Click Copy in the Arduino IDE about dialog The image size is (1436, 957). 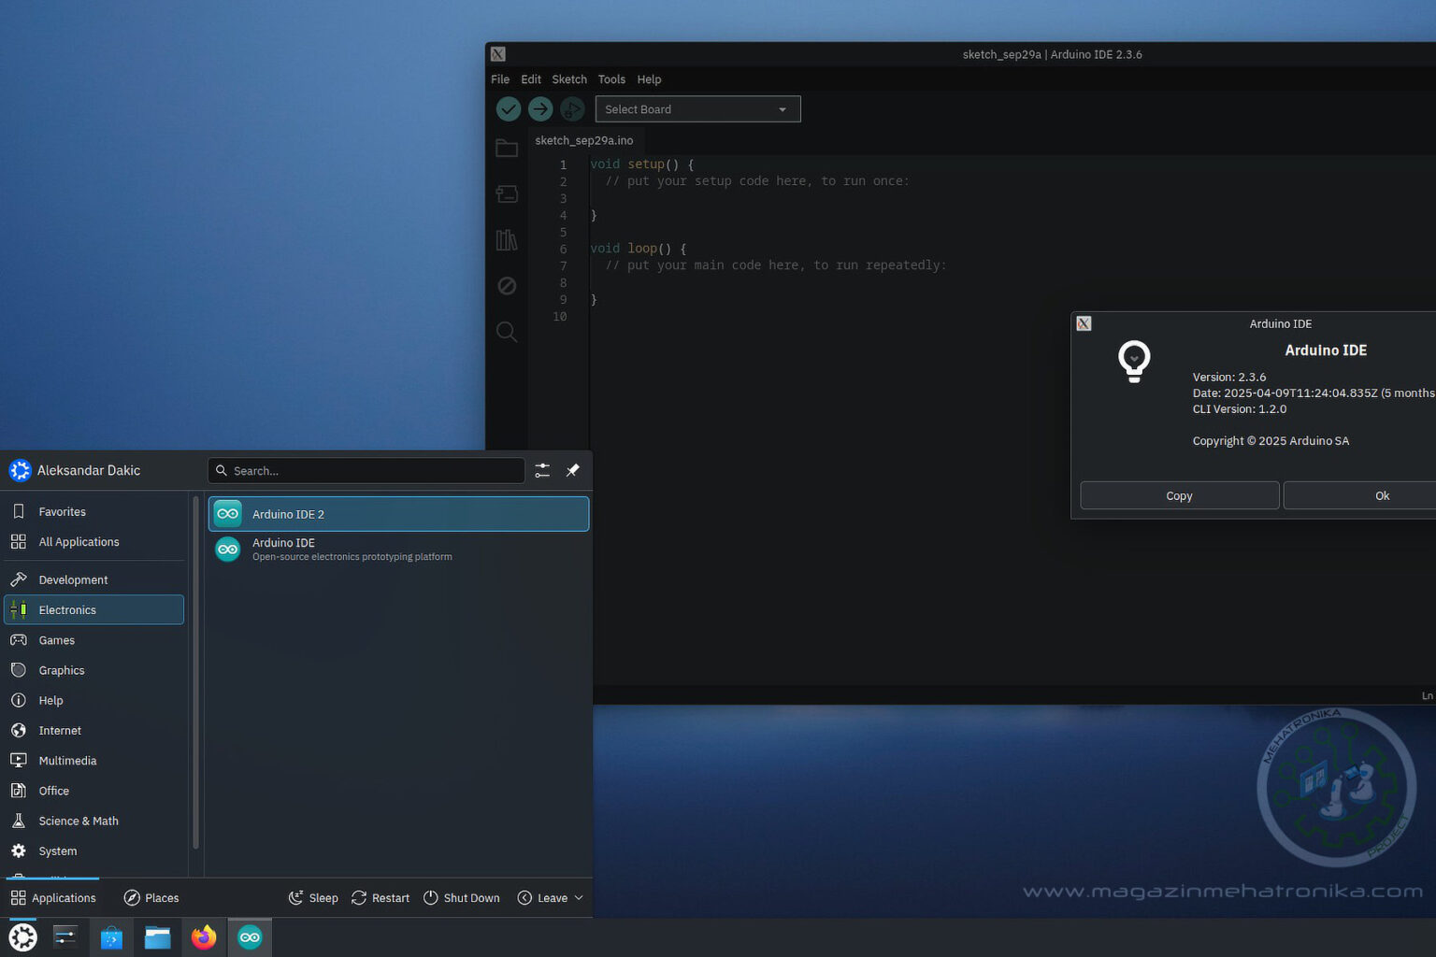1179,495
